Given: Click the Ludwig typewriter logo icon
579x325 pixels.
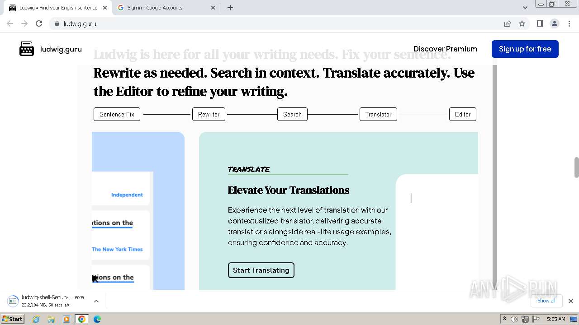Looking at the screenshot, I should pyautogui.click(x=27, y=49).
